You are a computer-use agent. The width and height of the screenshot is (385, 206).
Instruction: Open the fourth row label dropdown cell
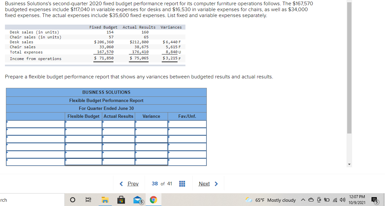[36, 147]
